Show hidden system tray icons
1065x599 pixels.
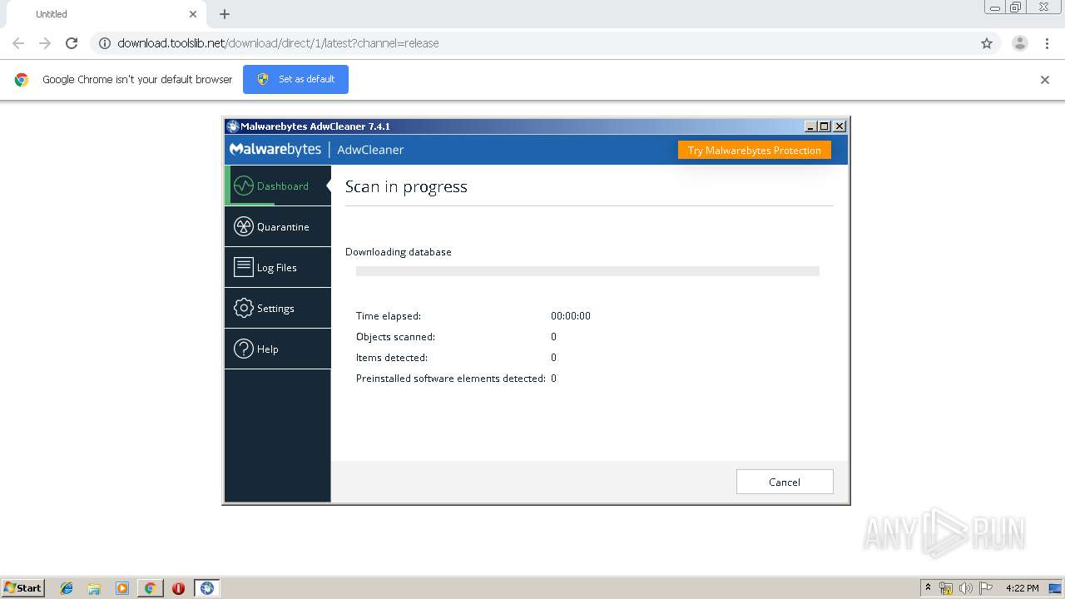pyautogui.click(x=928, y=587)
